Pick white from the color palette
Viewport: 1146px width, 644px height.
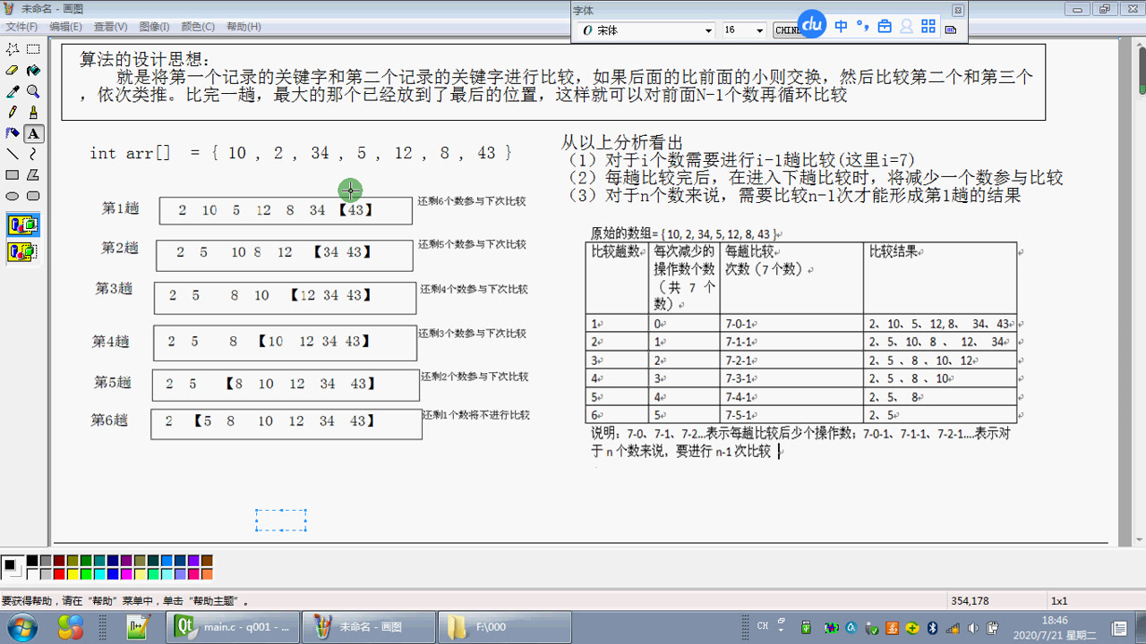pos(32,574)
